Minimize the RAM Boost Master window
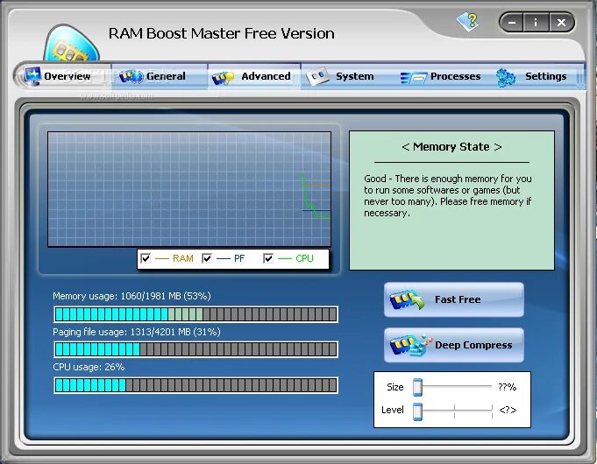 [512, 23]
